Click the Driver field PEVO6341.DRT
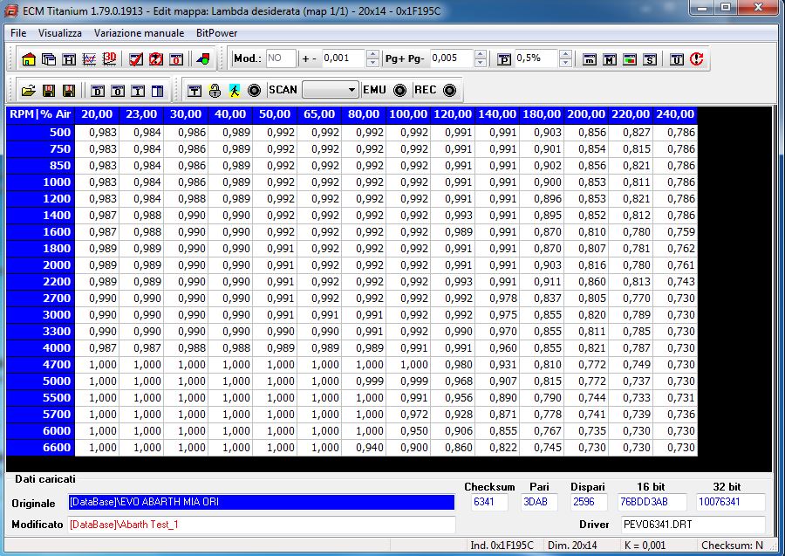The image size is (785, 556). (x=693, y=525)
